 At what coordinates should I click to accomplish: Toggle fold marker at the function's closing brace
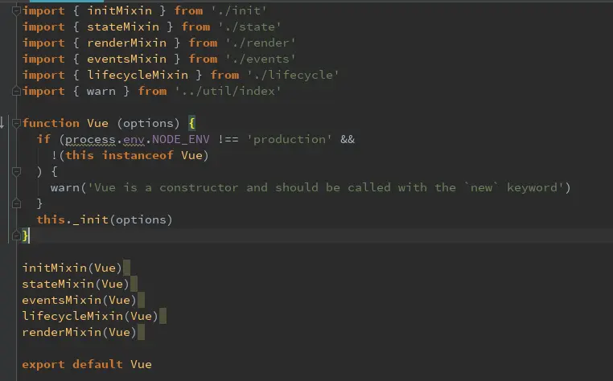pos(16,236)
